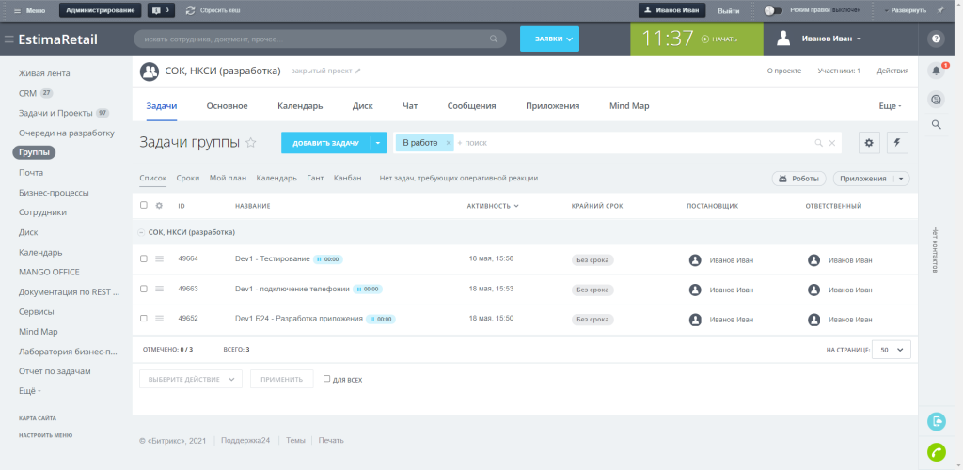Open ВЫБЕРИТЕ ДЕЙСТВИЕ dropdown
Screen dimensions: 963x470
tap(191, 379)
